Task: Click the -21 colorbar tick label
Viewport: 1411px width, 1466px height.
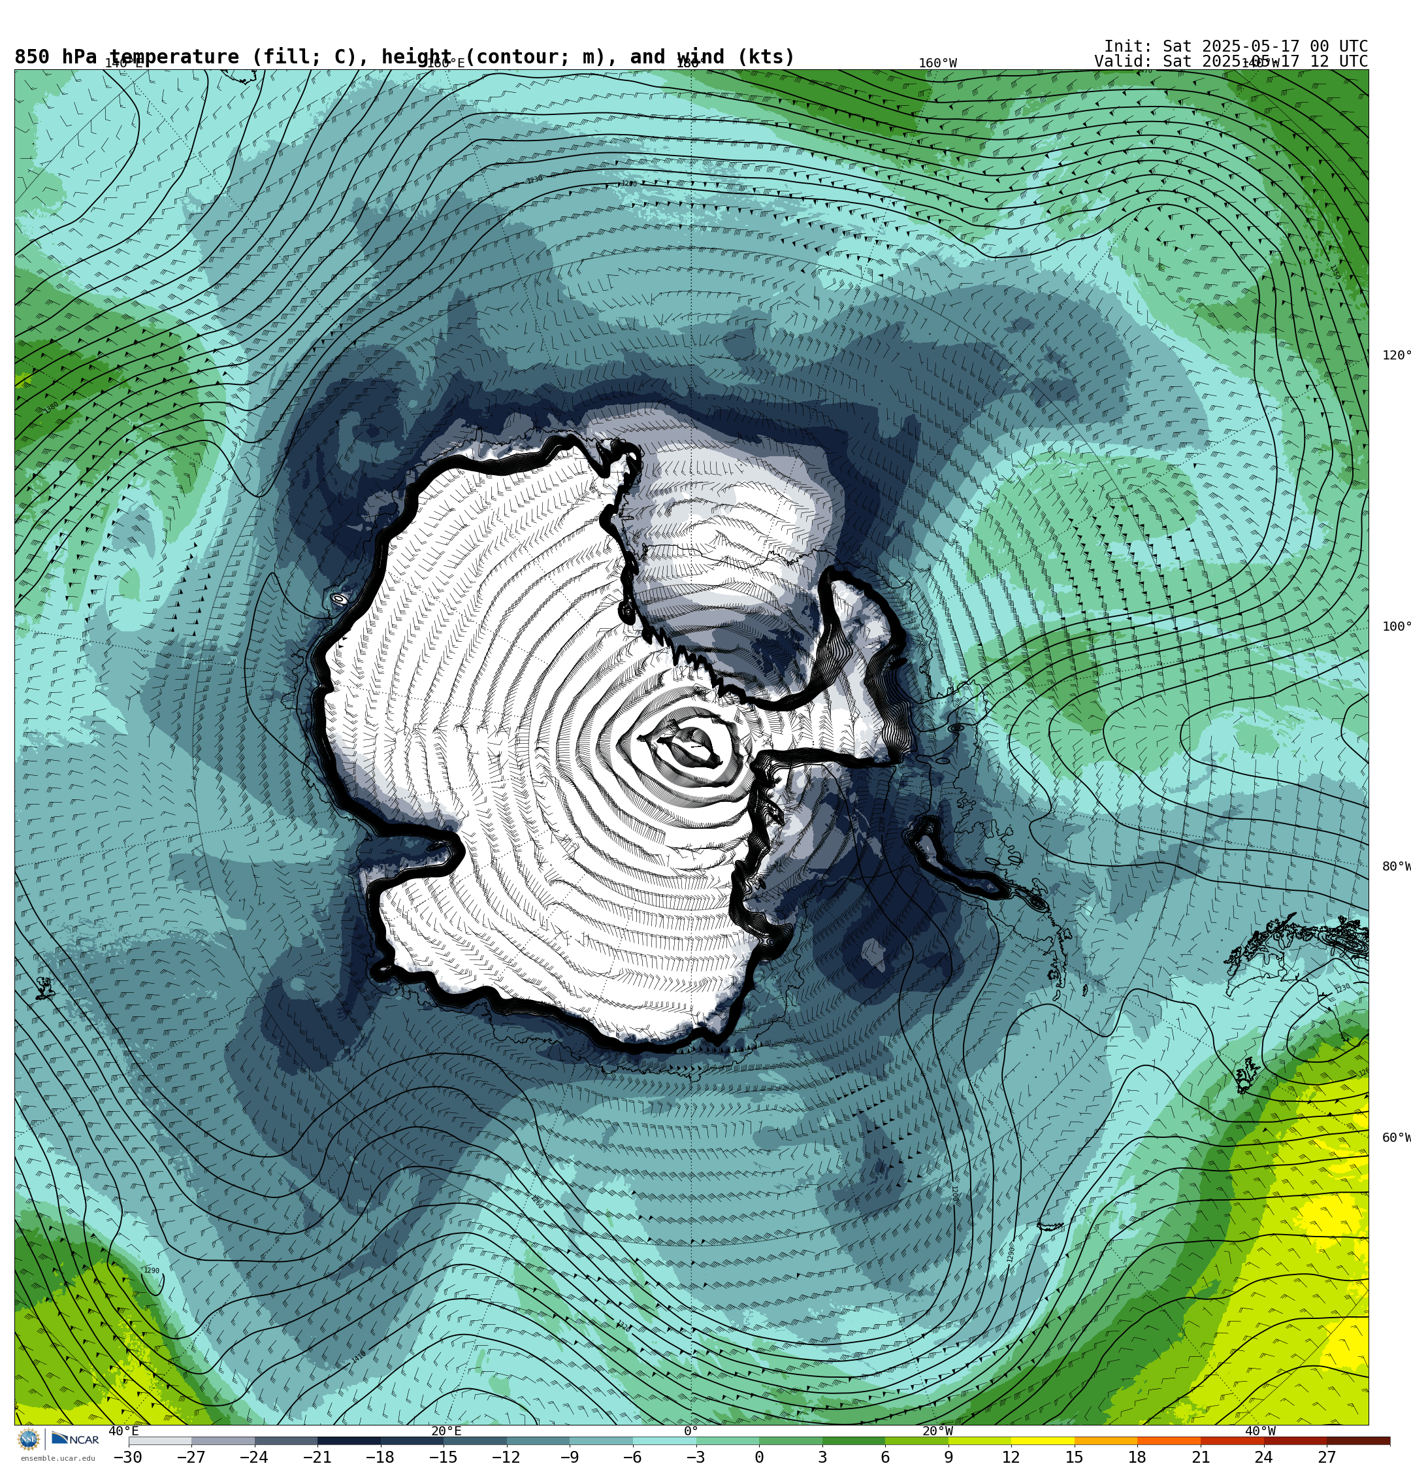Action: tap(316, 1457)
